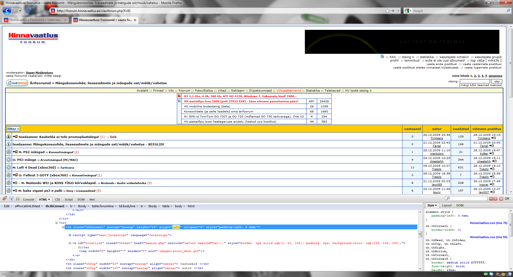Jump to latest post by ingvar arrow icon
This screenshot has height=277, width=513.
492,184
